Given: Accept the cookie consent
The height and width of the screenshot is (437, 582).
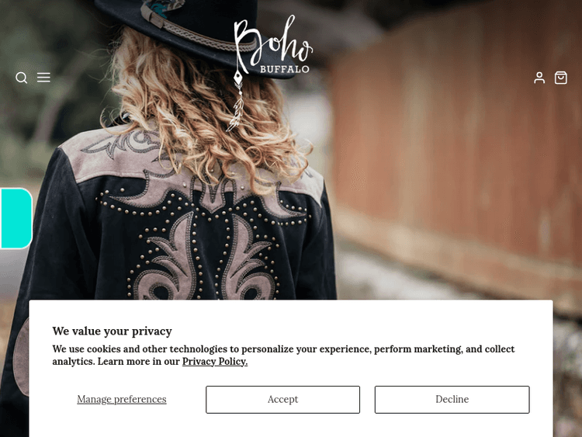Looking at the screenshot, I should [282, 400].
